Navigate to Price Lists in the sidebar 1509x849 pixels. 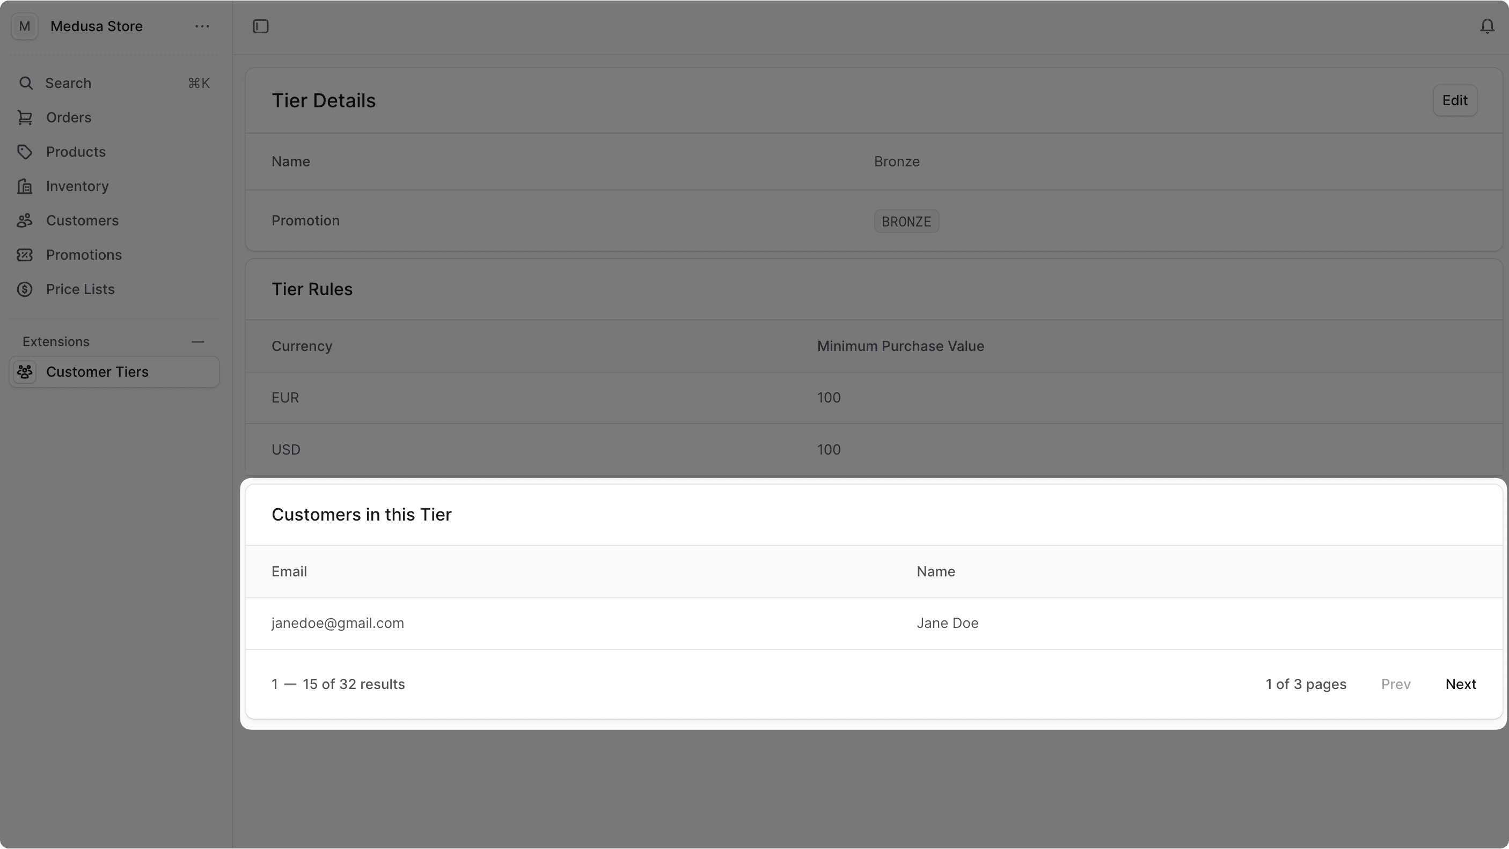tap(80, 289)
